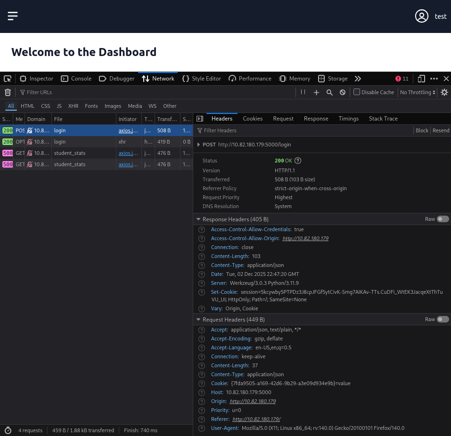Filter requests by XHR
Image resolution: width=451 pixels, height=436 pixels.
73,106
